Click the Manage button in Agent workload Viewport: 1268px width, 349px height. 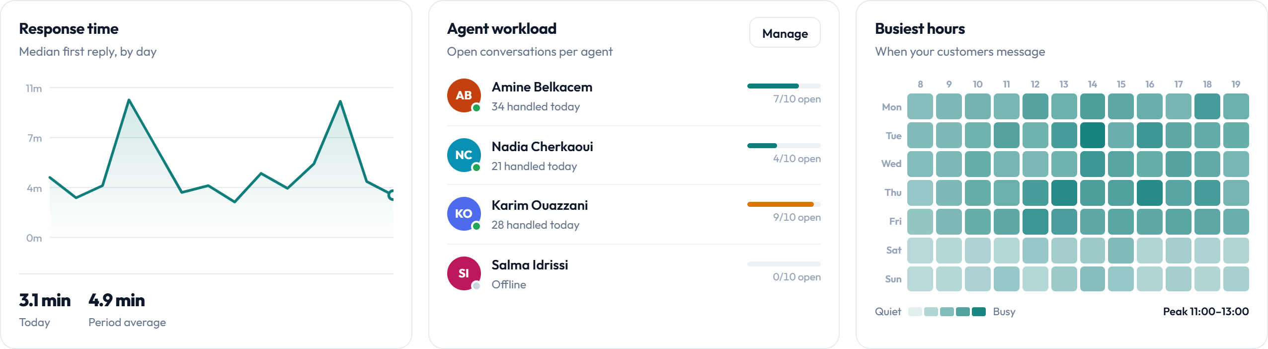pos(785,33)
